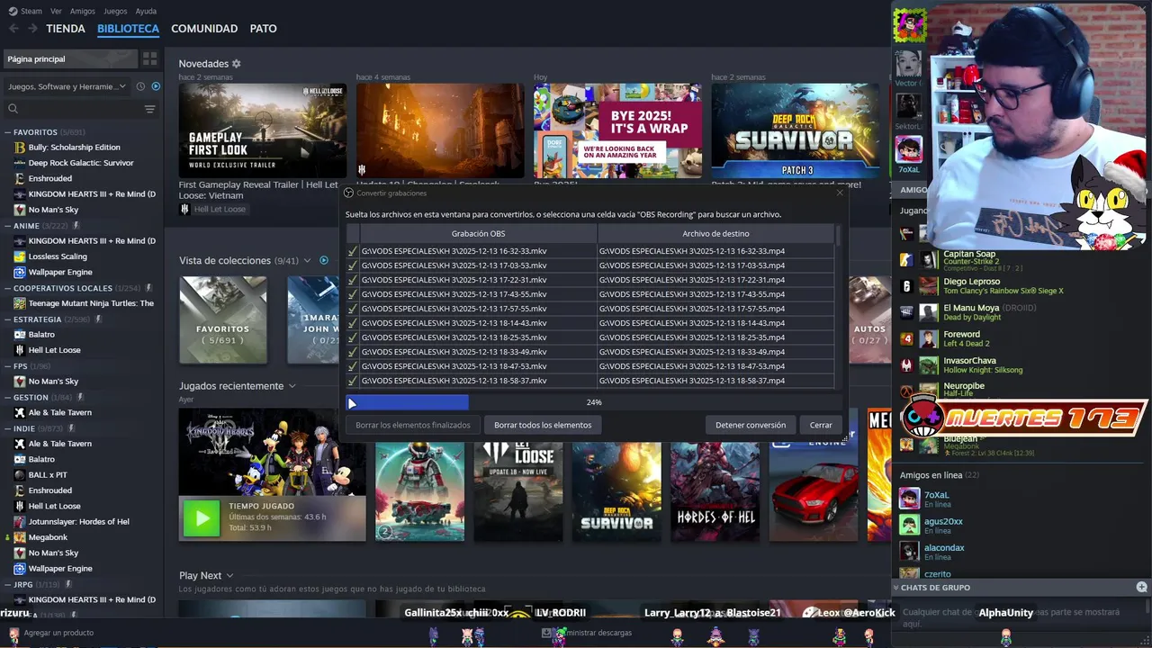Toggle the checkmark for 18-14-43.mkv row

coord(353,323)
